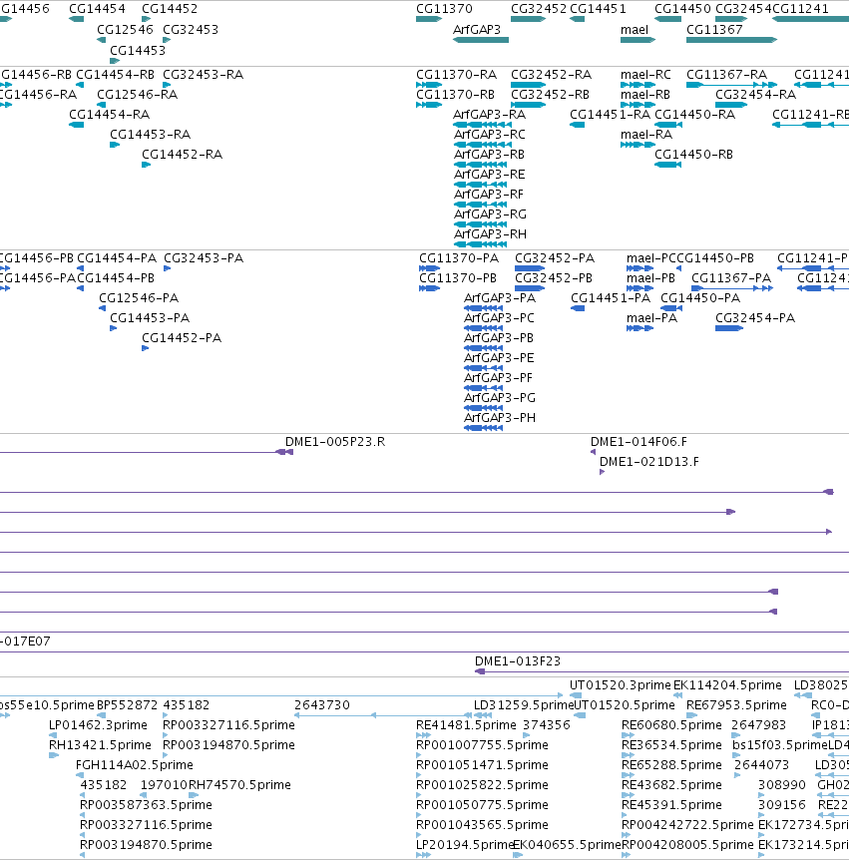849x860 pixels.
Task: Select the mael gene label
Action: point(635,30)
